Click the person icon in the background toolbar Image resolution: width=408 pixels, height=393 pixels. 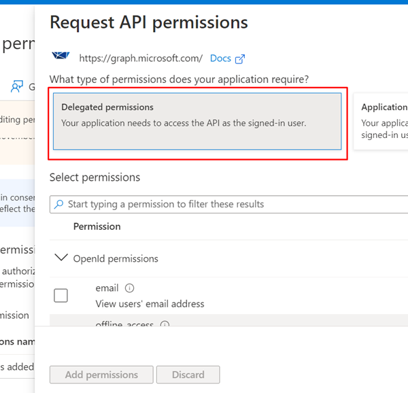click(17, 87)
